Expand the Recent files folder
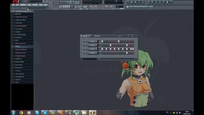This screenshot has width=204, height=115. [x=19, y=62]
